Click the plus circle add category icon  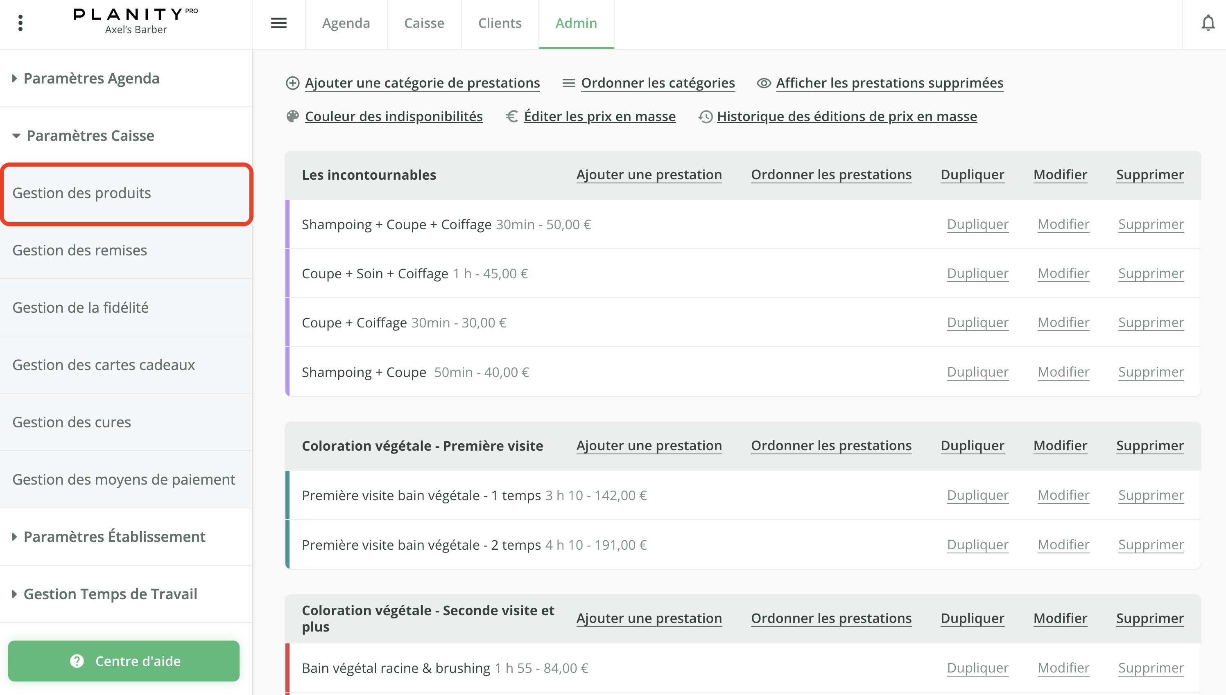(x=292, y=83)
